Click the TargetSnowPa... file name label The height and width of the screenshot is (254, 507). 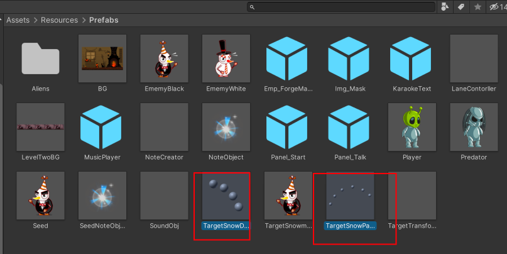click(x=350, y=226)
